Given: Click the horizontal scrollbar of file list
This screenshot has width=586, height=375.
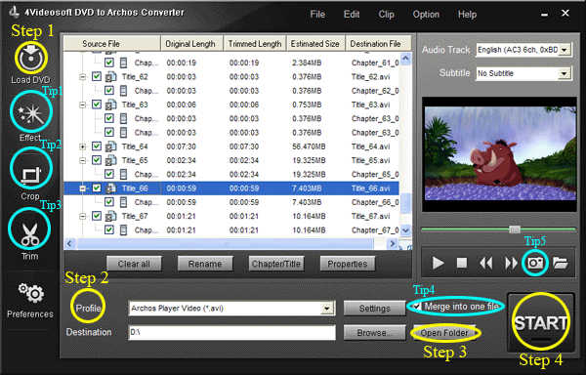Looking at the screenshot, I should click(226, 243).
